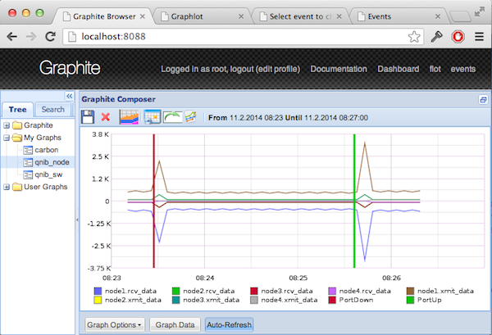Open the events link

[463, 69]
